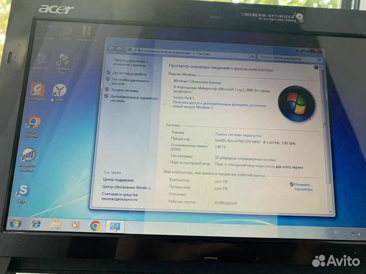Click the Service Pack 1 text
This screenshot has height=274, width=366.
[x=184, y=97]
